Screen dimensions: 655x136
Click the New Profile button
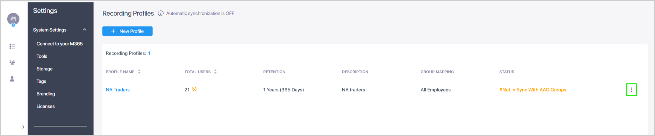click(127, 31)
